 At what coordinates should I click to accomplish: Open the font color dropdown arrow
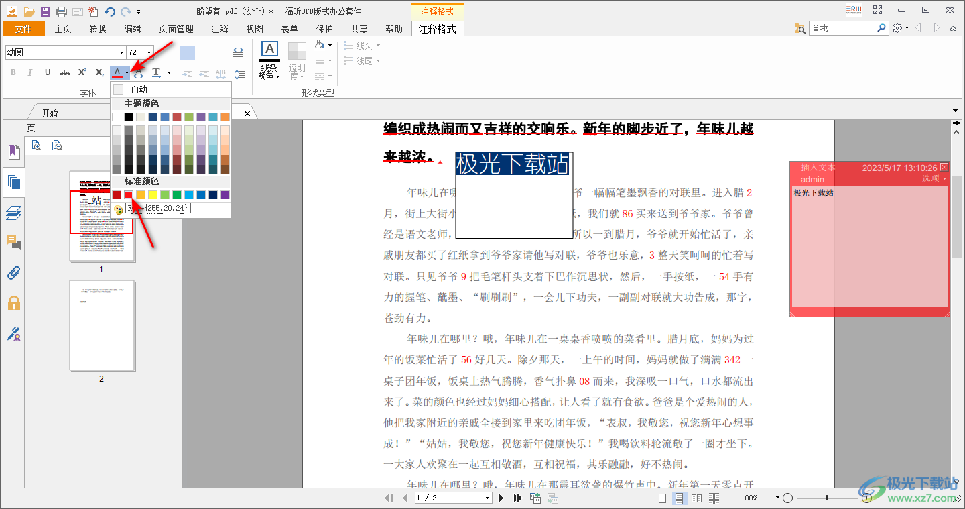click(127, 72)
